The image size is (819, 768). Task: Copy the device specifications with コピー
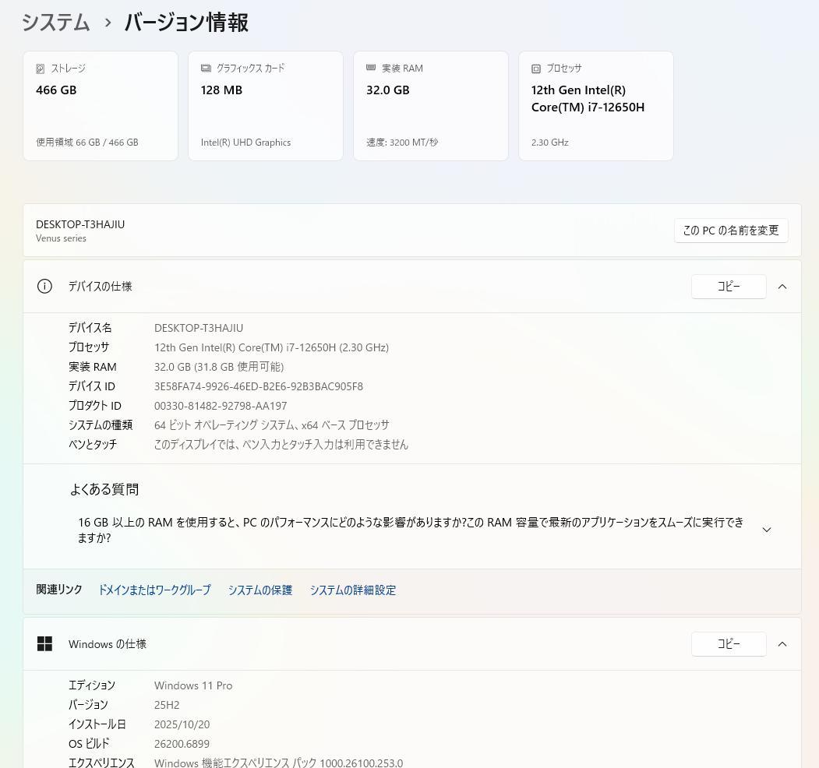click(x=728, y=287)
